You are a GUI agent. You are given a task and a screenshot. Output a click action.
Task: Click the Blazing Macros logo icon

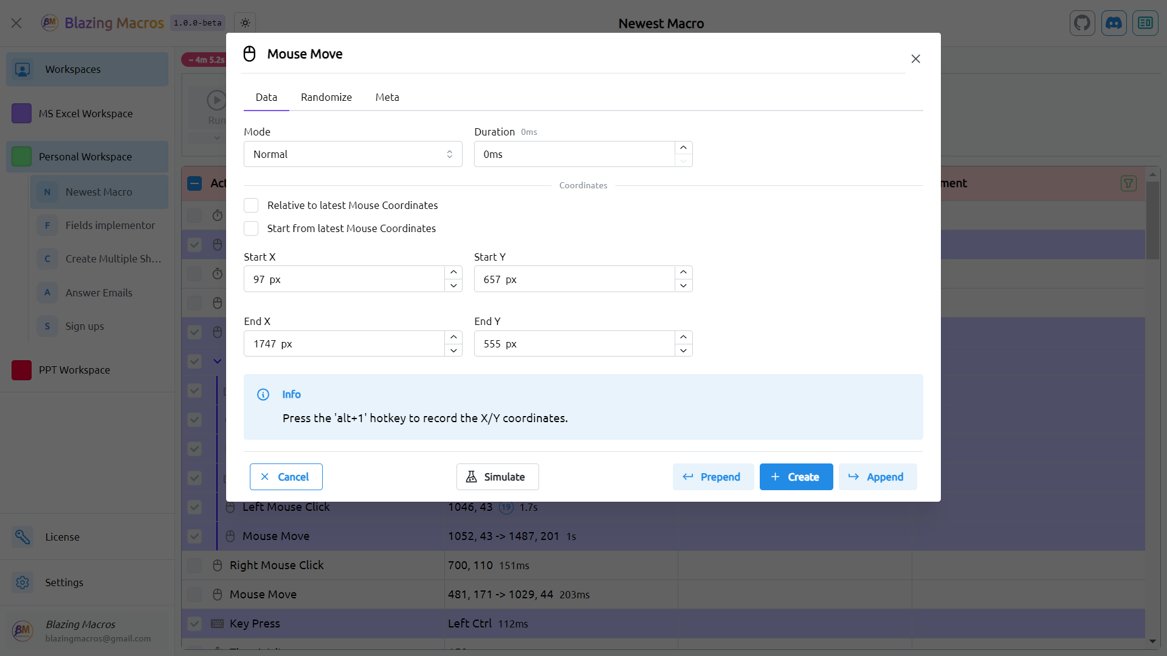49,23
